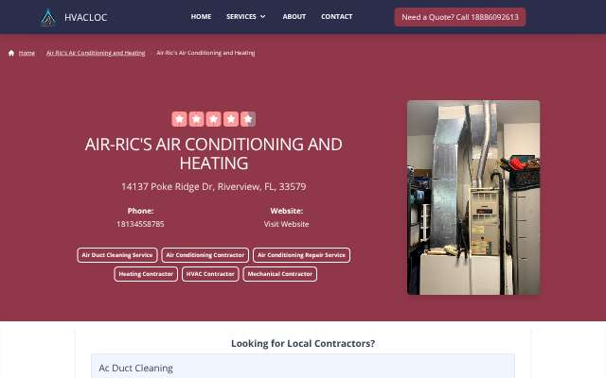
Task: Click the fifth half-filled rating star
Action: (x=248, y=119)
